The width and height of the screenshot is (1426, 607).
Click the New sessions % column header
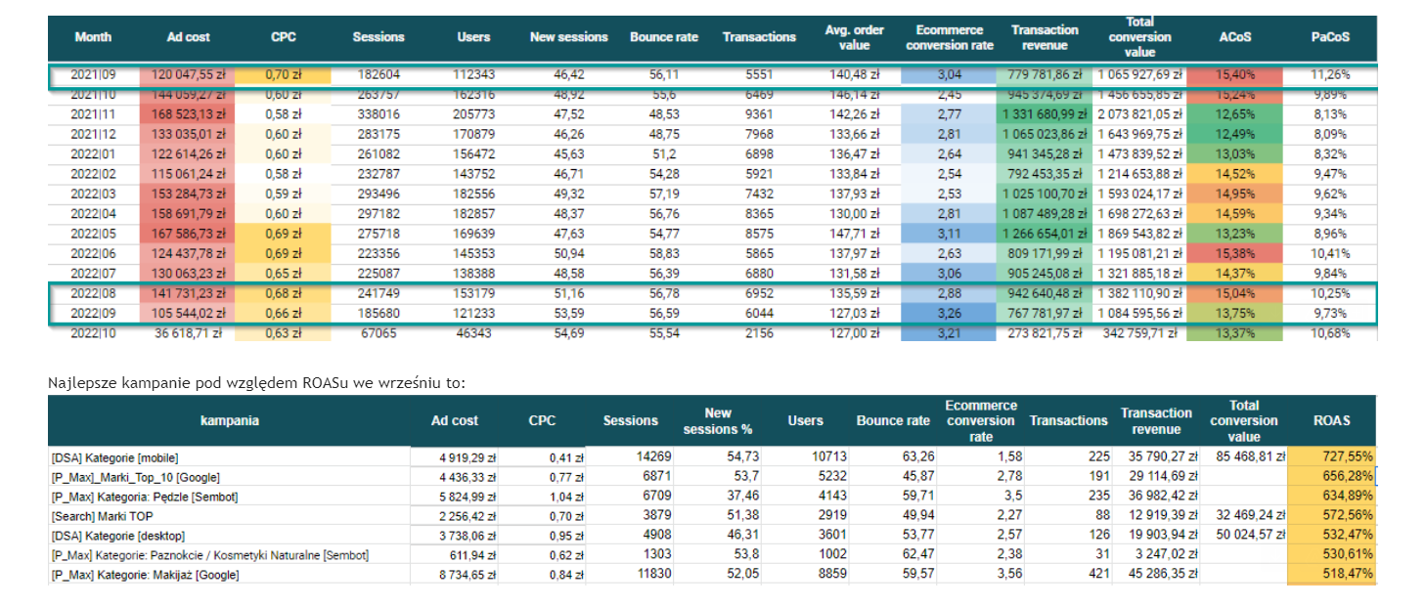(x=717, y=420)
